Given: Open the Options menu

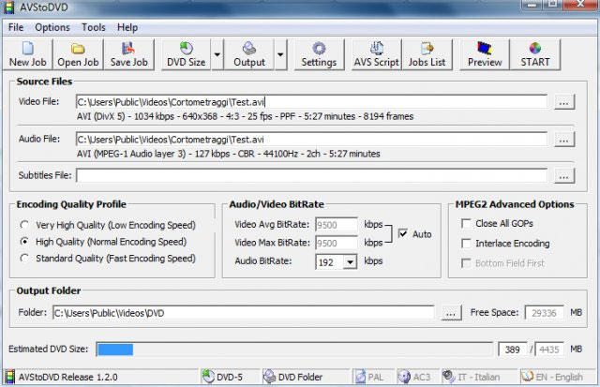Looking at the screenshot, I should 52,27.
